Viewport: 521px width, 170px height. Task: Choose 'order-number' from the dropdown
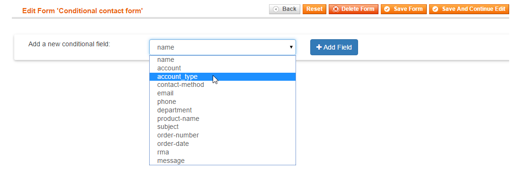coord(223,135)
